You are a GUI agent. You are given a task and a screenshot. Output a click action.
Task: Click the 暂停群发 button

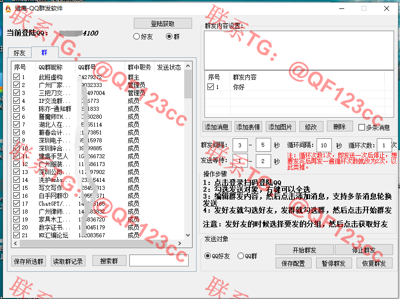click(334, 263)
